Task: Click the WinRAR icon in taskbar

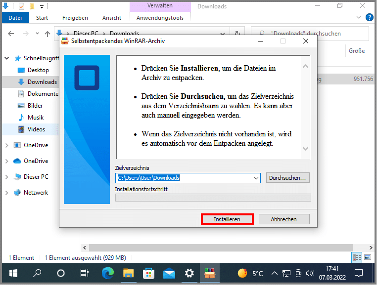Action: (210, 273)
